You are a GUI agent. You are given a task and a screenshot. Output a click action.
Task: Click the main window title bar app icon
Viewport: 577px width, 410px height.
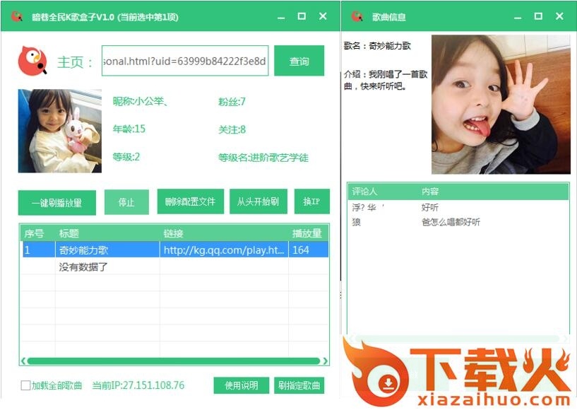click(17, 16)
